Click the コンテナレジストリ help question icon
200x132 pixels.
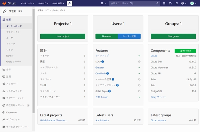(x=117, y=85)
